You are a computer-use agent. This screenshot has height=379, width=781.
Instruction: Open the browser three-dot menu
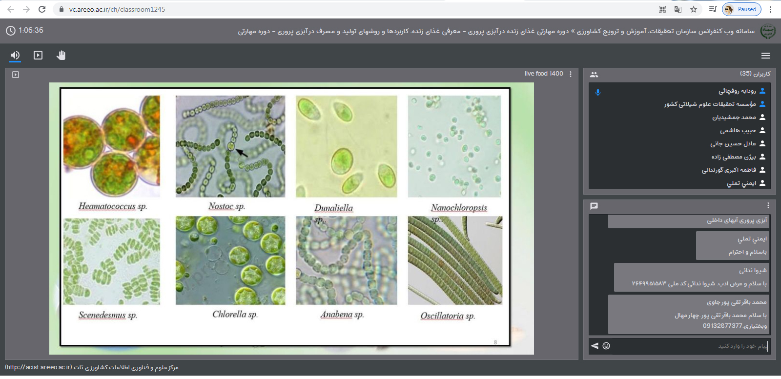coord(771,9)
